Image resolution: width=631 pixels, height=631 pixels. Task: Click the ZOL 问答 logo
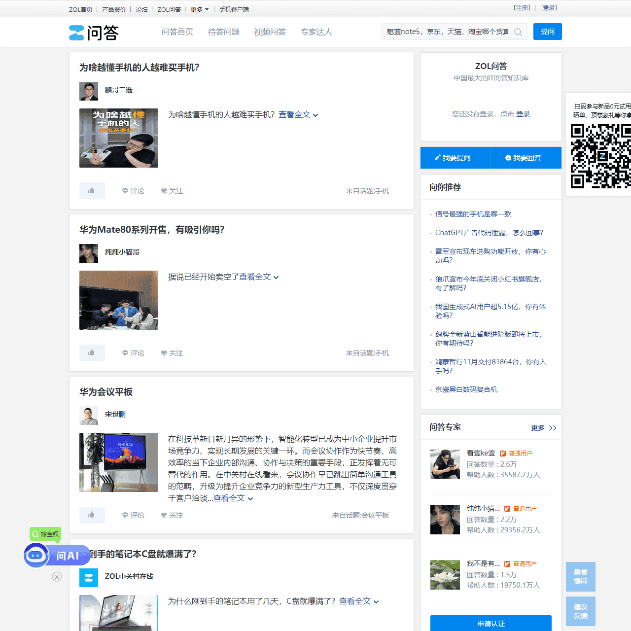pos(94,33)
